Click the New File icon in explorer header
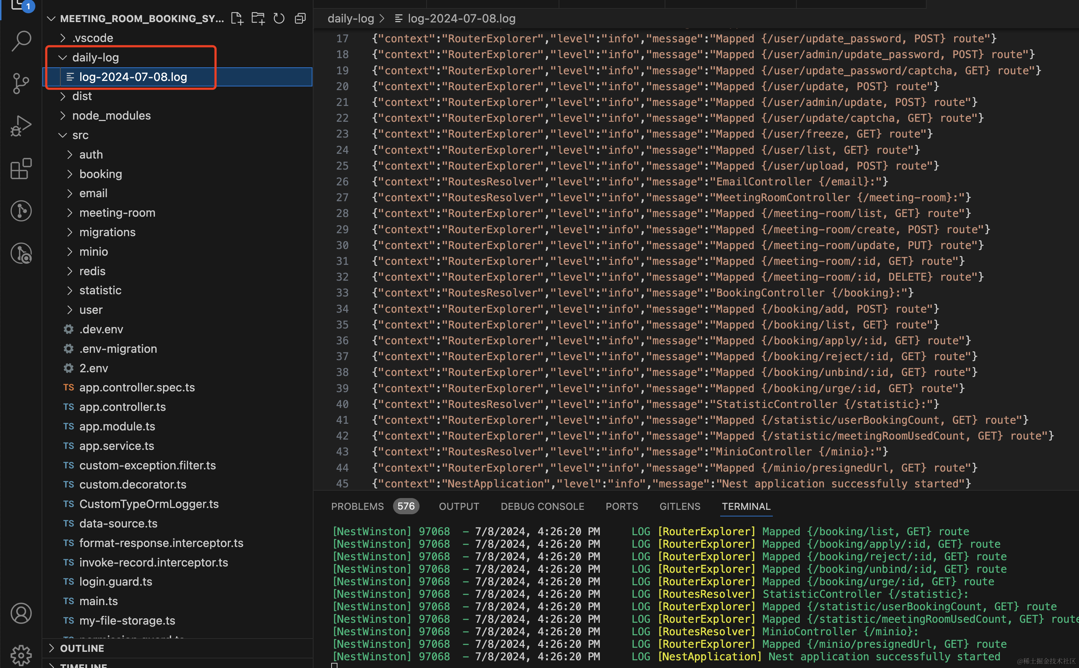Screen dimensions: 1079x668 pos(237,18)
